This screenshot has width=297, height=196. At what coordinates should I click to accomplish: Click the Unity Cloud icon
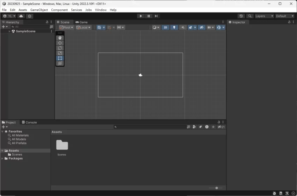(x=21, y=16)
